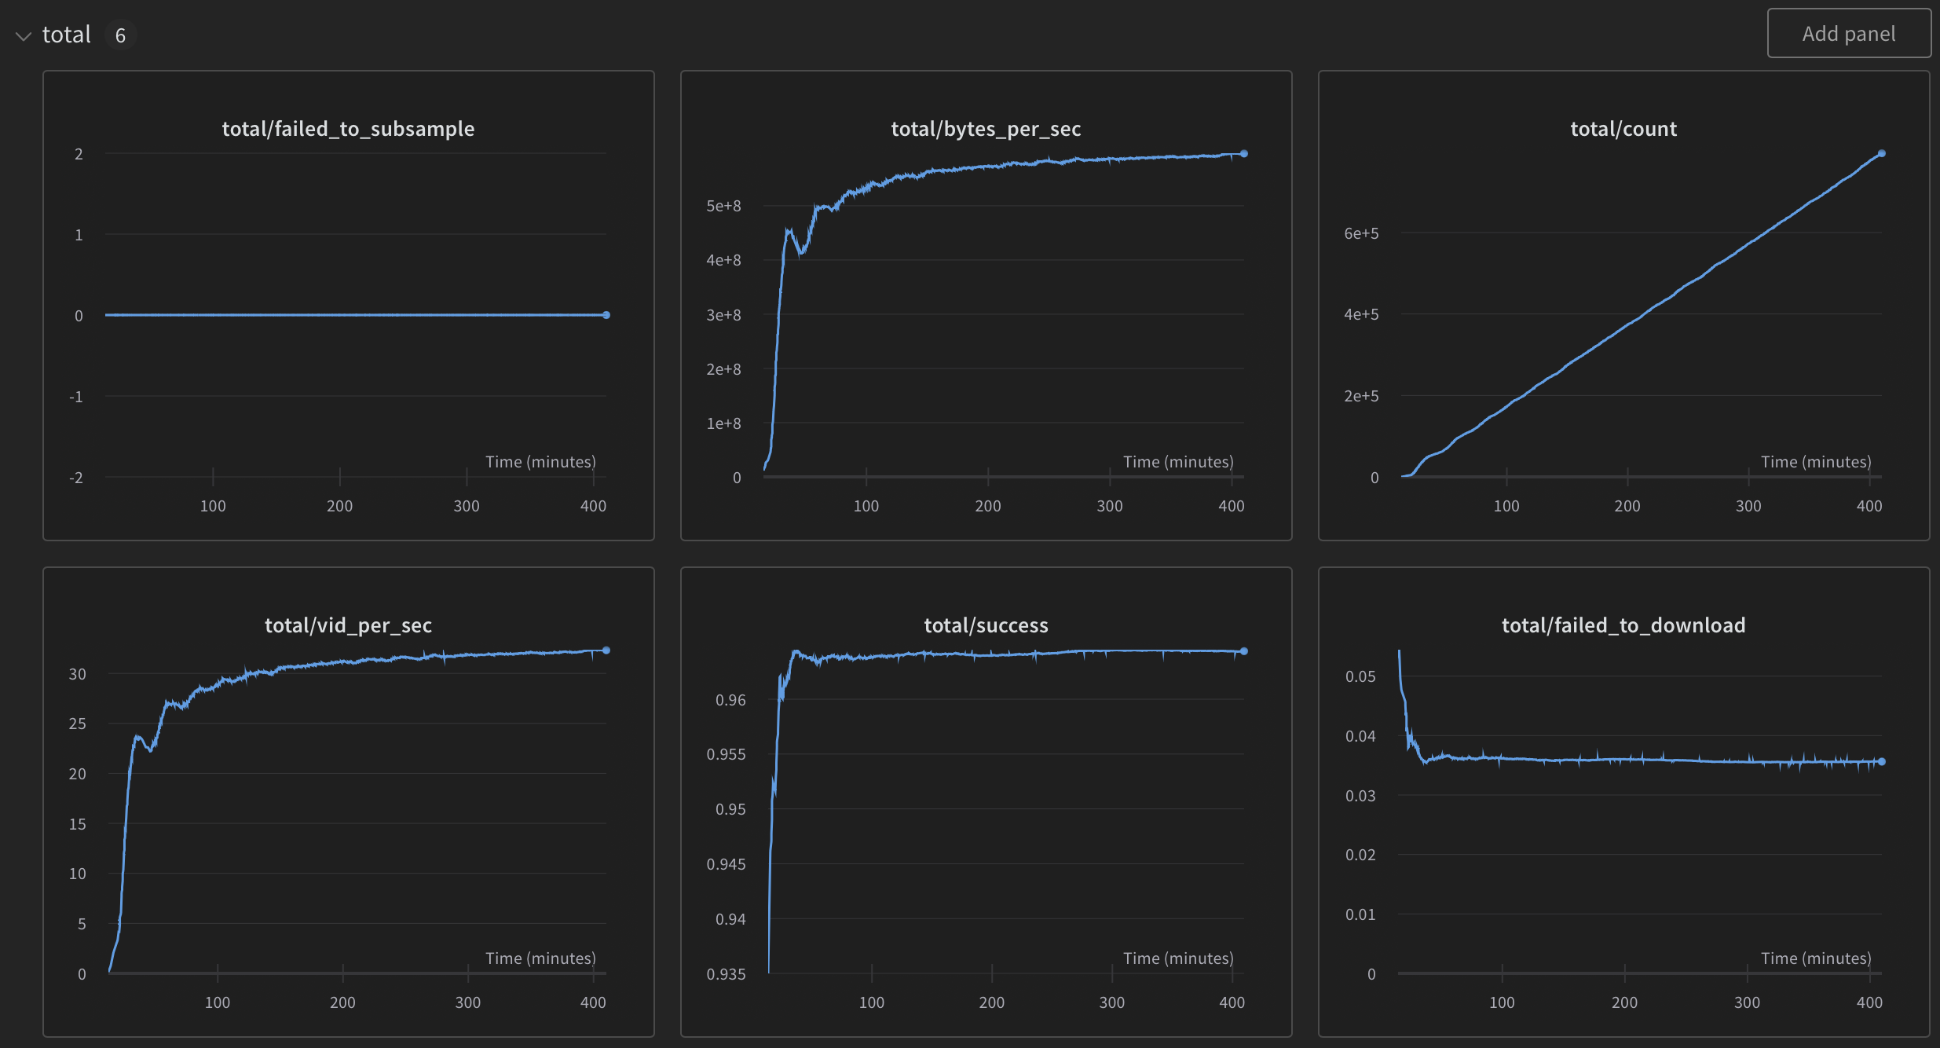This screenshot has height=1048, width=1940.
Task: Click the Add panel button
Action: 1848,34
